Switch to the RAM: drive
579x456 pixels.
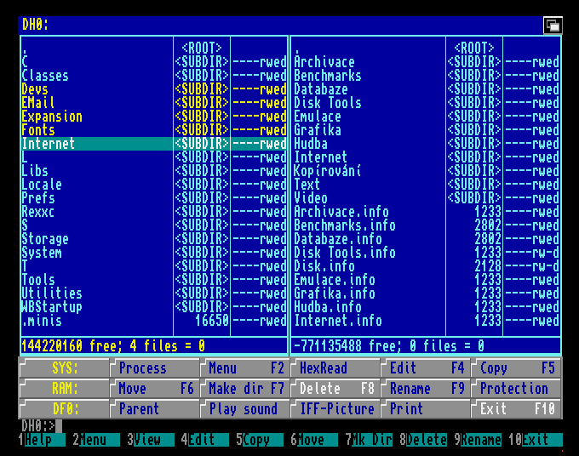coord(64,389)
